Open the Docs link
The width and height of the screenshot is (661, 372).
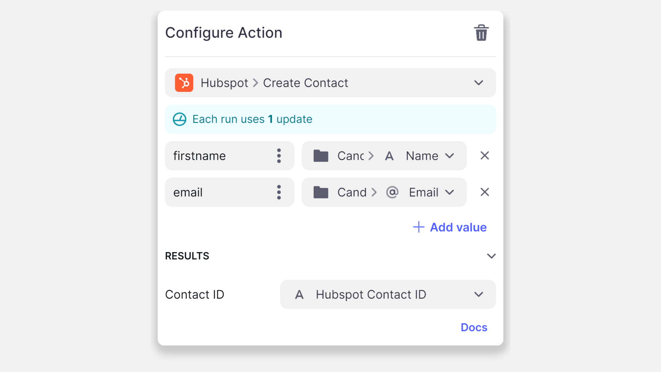coord(474,327)
